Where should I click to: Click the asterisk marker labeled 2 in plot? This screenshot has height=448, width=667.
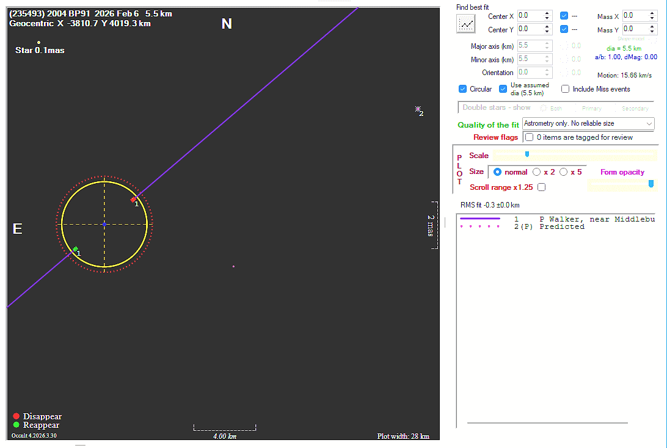coord(418,109)
